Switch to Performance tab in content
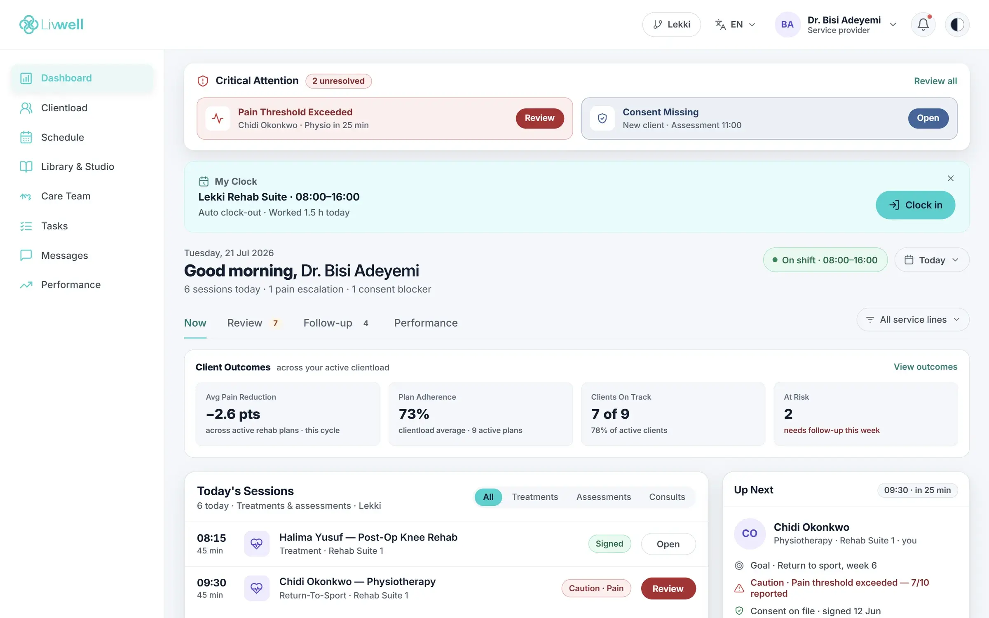The image size is (989, 618). click(426, 323)
